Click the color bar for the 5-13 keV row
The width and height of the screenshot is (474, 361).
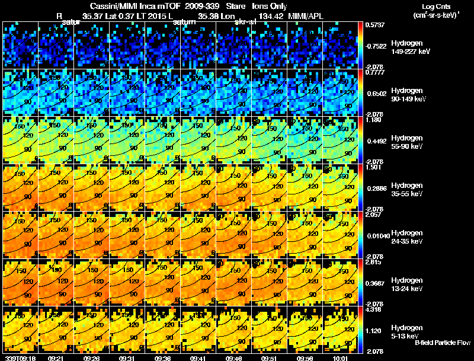(x=360, y=330)
